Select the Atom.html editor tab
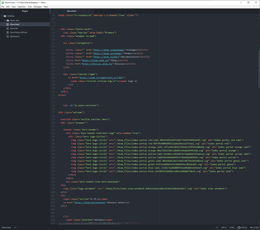The height and width of the screenshot is (230, 260). point(71,11)
